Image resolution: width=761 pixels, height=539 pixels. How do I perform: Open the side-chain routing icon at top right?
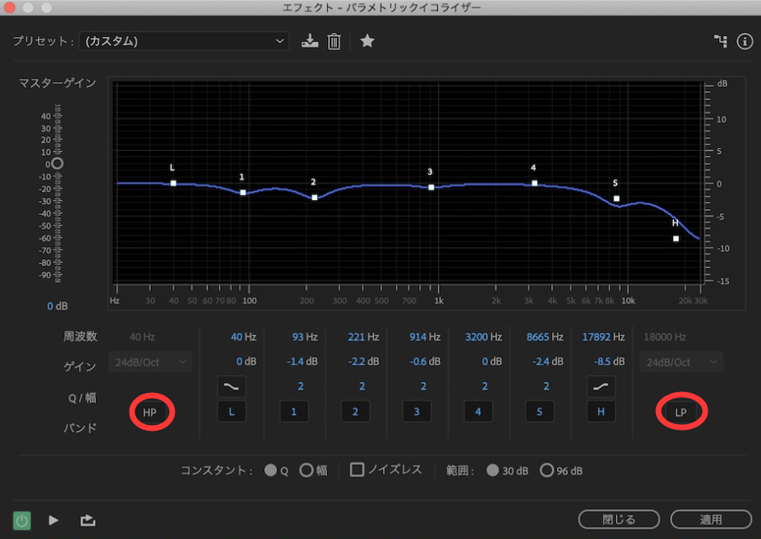[721, 39]
